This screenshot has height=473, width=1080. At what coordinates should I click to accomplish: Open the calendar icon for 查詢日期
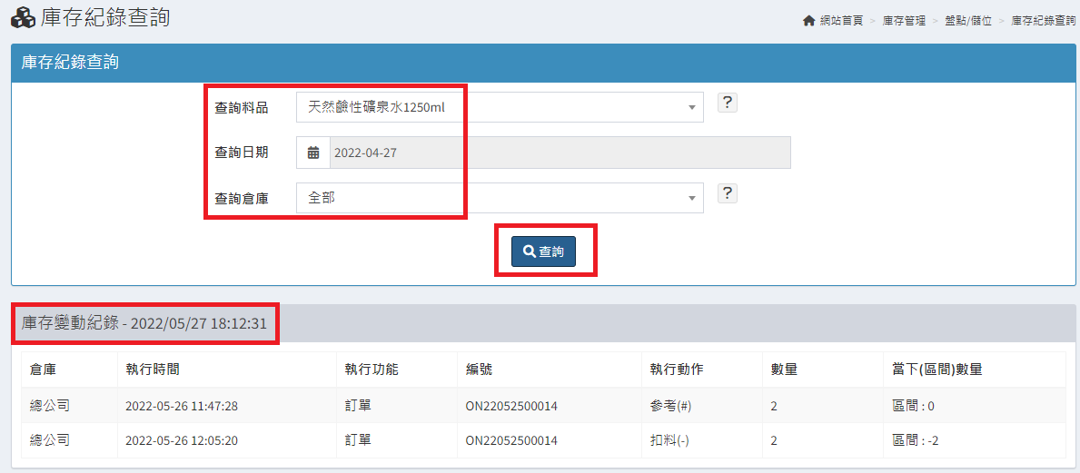(313, 153)
